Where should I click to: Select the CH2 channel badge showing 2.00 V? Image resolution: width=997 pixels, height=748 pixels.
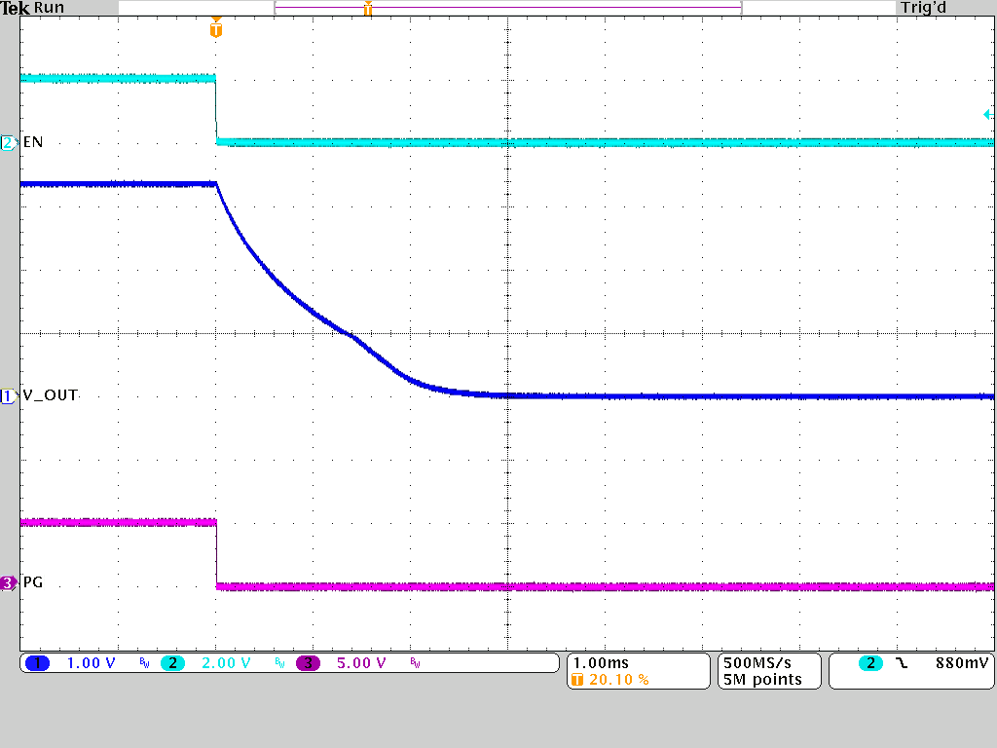click(x=171, y=662)
